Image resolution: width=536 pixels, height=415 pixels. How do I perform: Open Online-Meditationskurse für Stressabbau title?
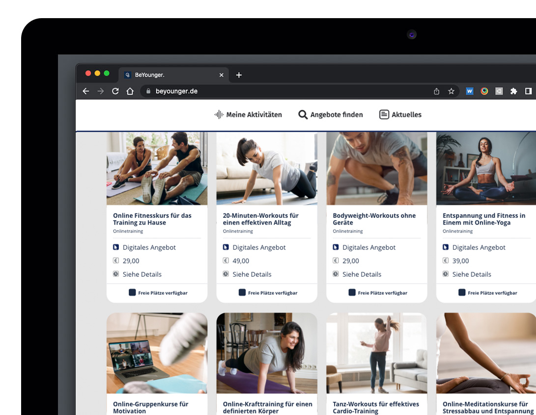coord(488,408)
